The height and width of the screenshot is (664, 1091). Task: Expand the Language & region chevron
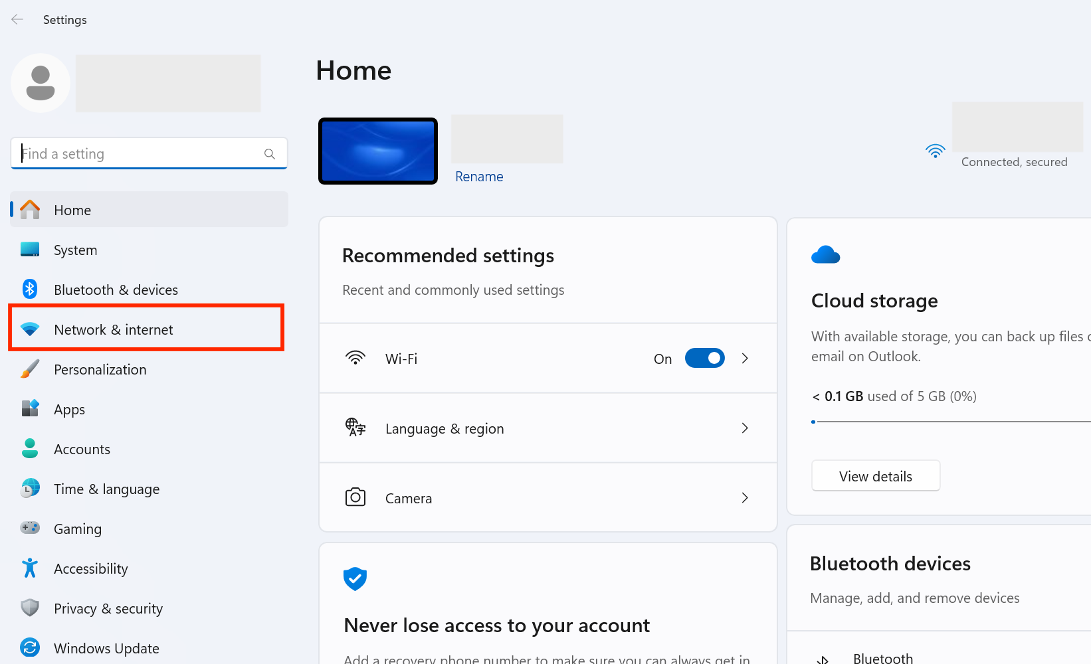coord(745,428)
